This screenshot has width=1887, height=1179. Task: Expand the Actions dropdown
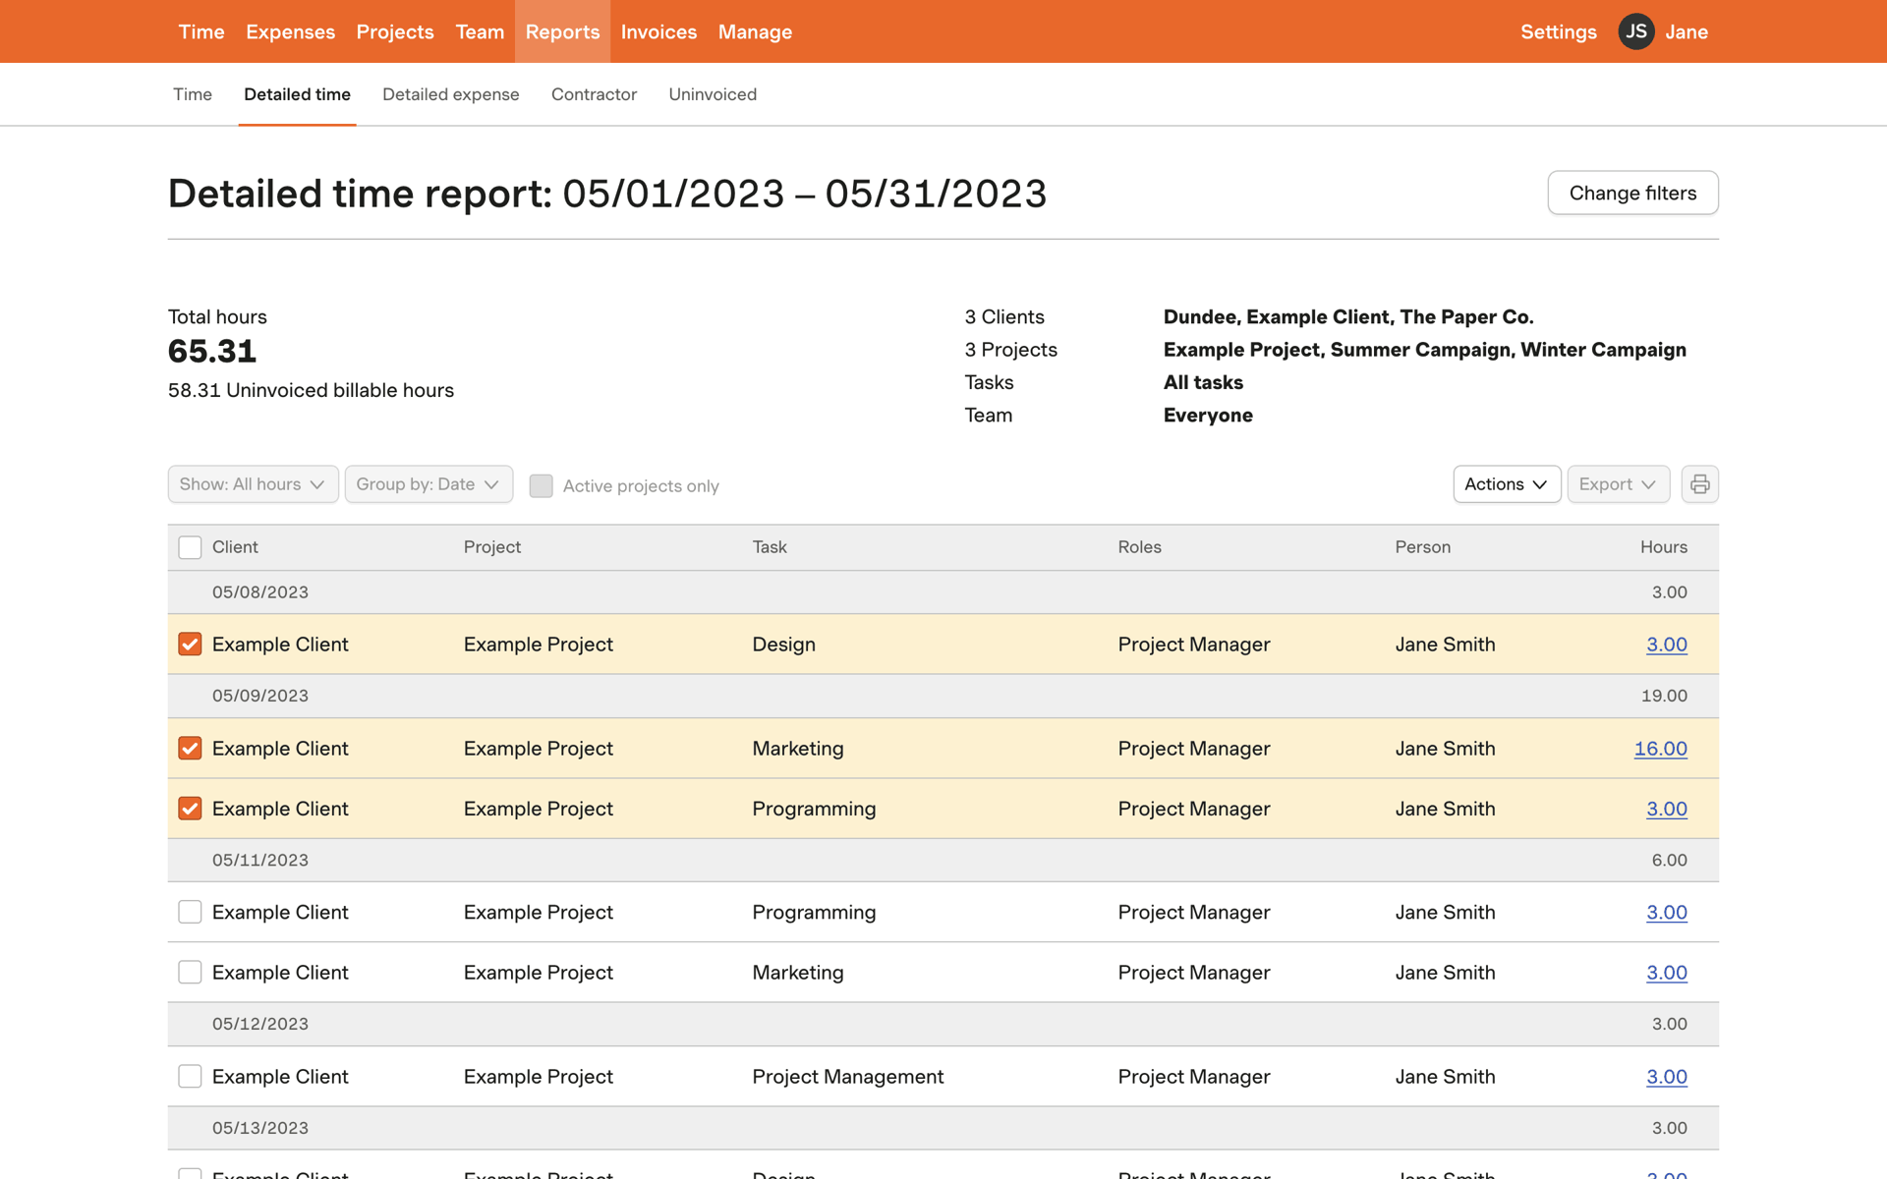(x=1507, y=484)
